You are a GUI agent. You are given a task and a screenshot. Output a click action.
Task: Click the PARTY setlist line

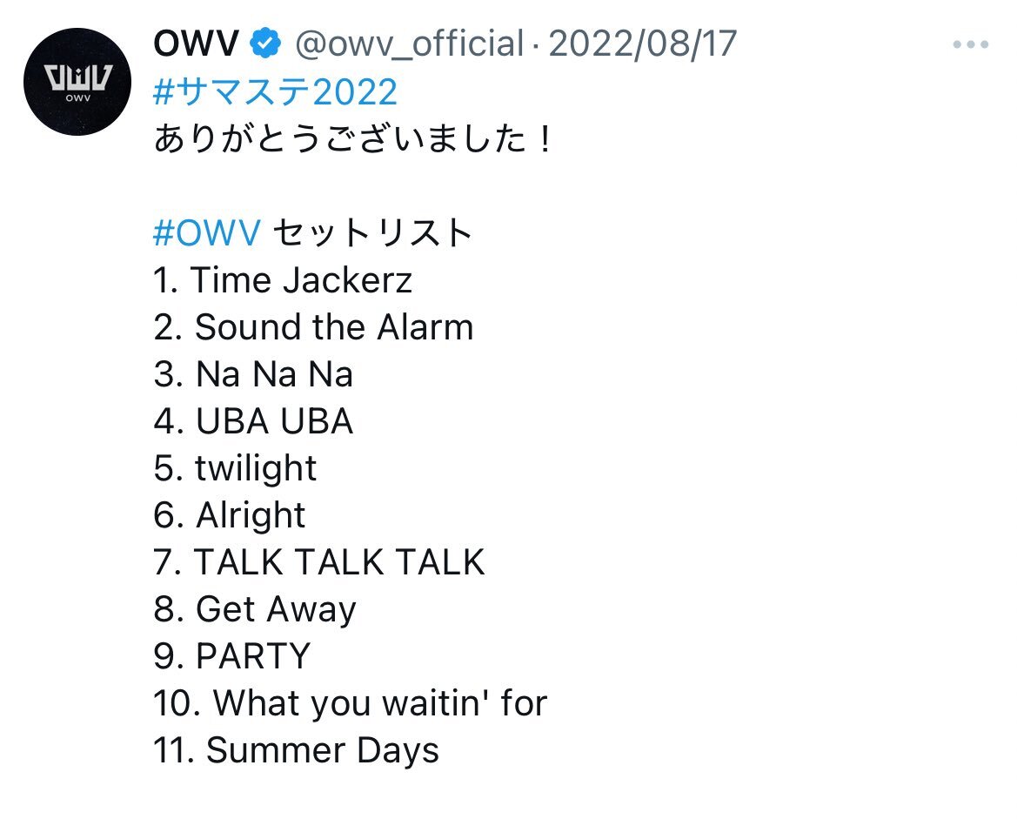click(232, 656)
